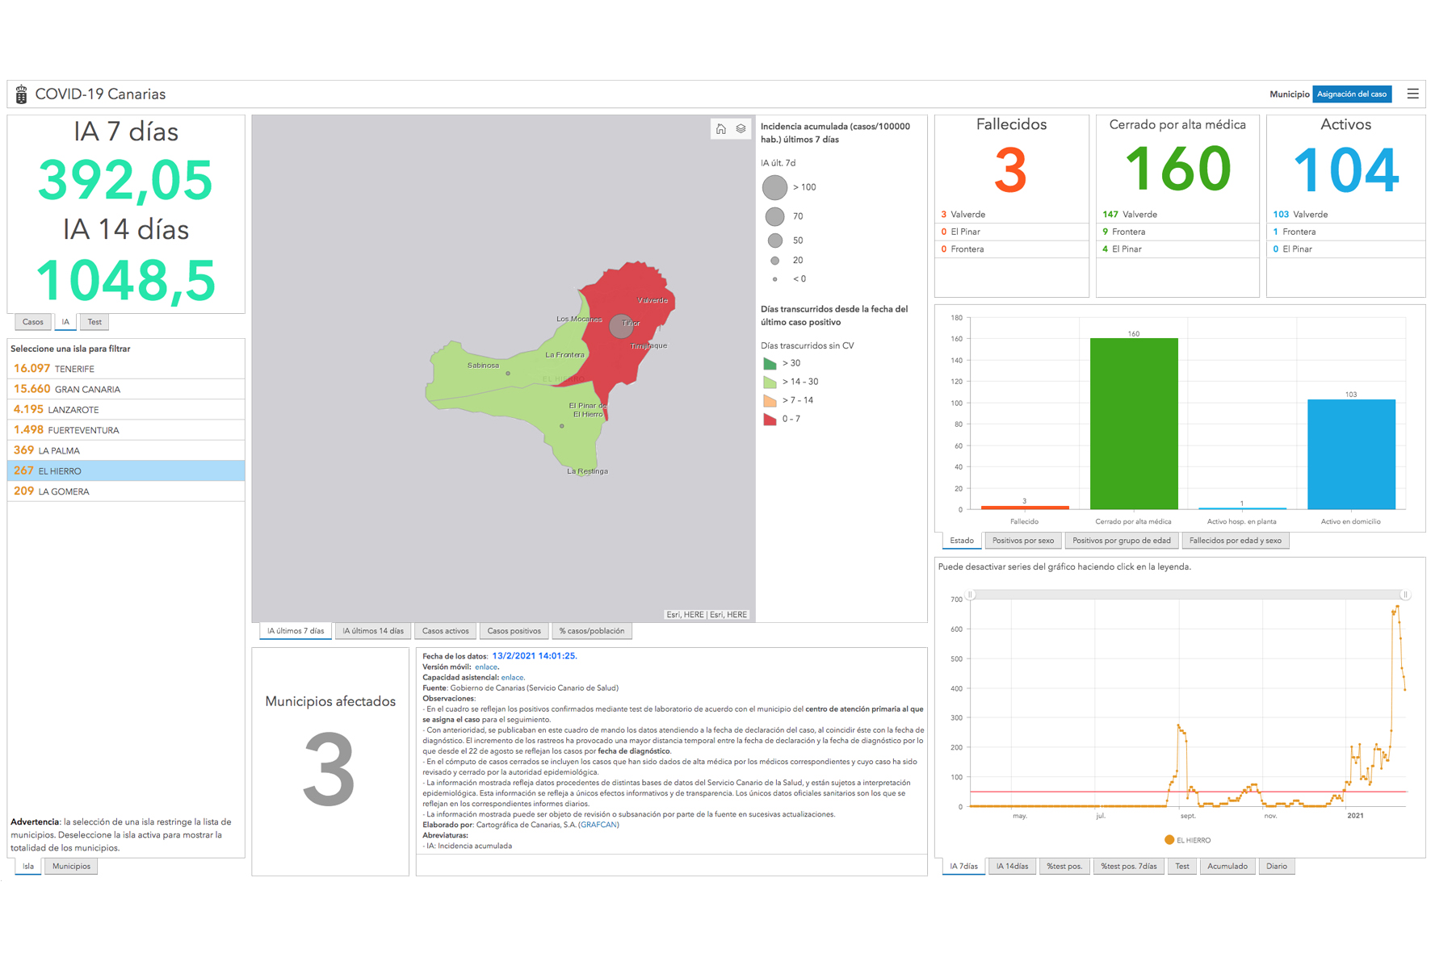Select the Municipio view option
1431x953 pixels.
point(1288,94)
